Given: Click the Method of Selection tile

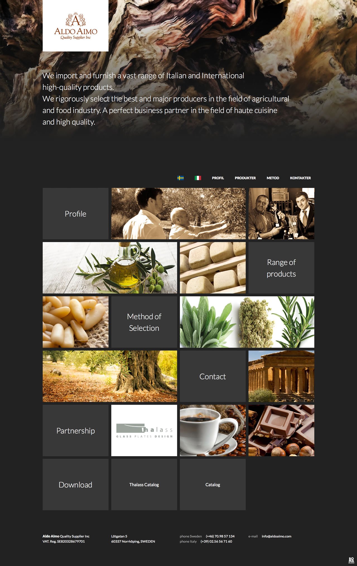Looking at the screenshot, I should click(x=144, y=322).
